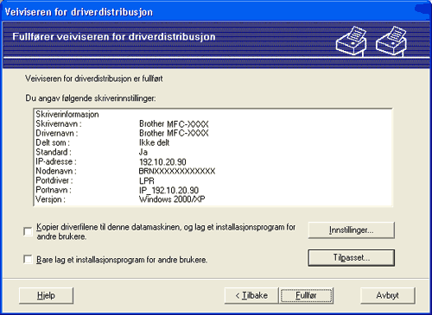
Task: Click the left printer icon in header
Action: (x=352, y=41)
